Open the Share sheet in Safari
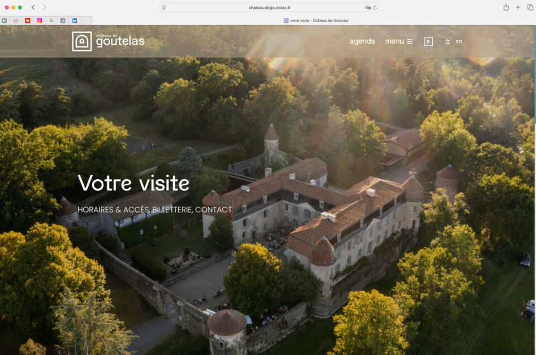Viewport: 536px width, 355px height. (506, 7)
